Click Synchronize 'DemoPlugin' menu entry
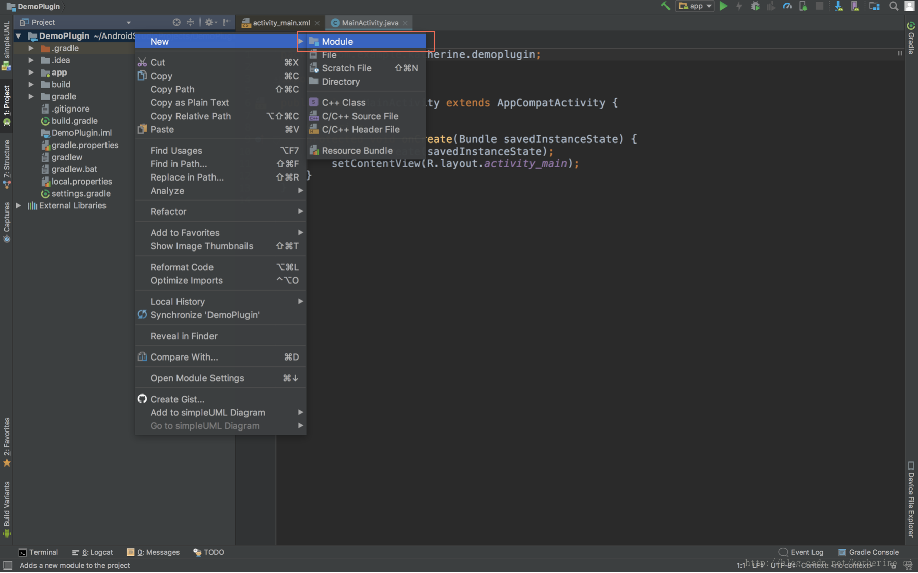This screenshot has height=573, width=918. [221, 315]
